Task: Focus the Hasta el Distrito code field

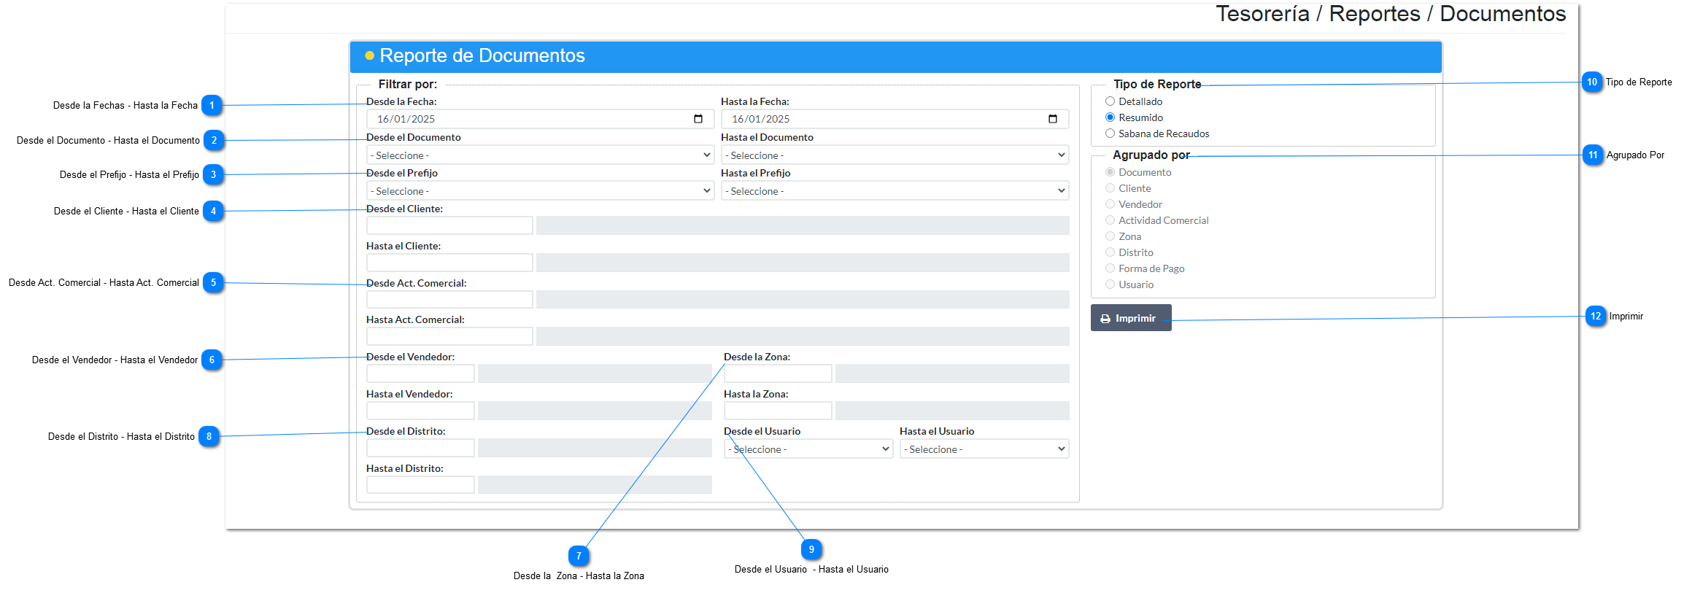Action: click(420, 485)
